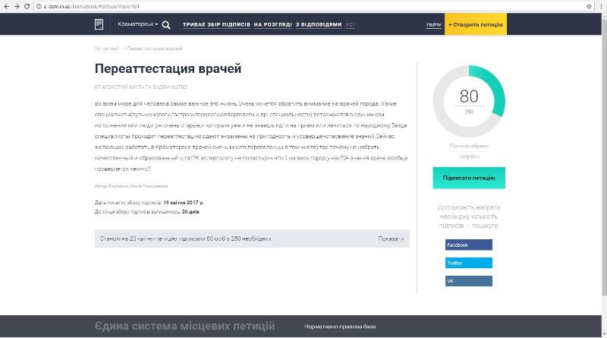The height and width of the screenshot is (338, 607).
Task: Click the browser address bar URL
Action: click(92, 6)
